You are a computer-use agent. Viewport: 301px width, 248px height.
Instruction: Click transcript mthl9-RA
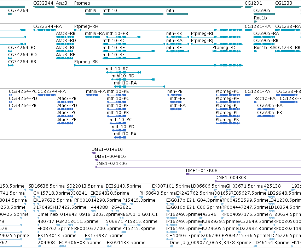click(92, 37)
